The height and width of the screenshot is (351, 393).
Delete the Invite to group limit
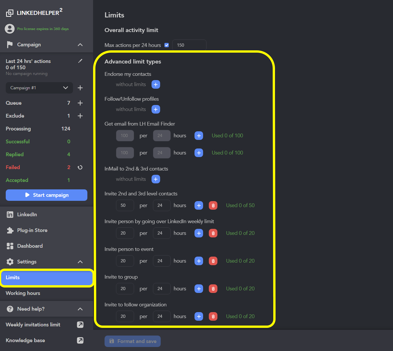(213, 288)
